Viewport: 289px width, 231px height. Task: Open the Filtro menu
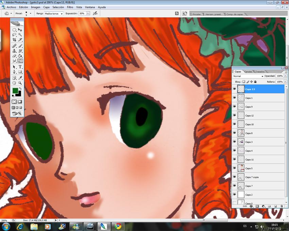(x=70, y=7)
